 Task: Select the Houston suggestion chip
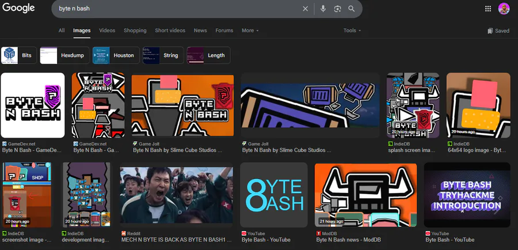pyautogui.click(x=116, y=55)
